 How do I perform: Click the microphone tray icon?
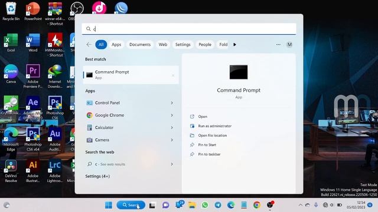(x=316, y=205)
